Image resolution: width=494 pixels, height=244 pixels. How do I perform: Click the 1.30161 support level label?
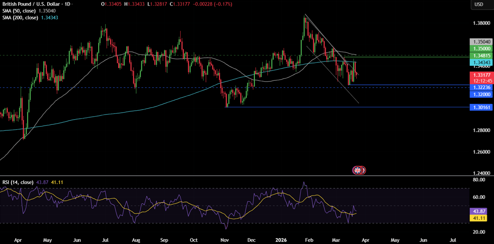pos(481,107)
